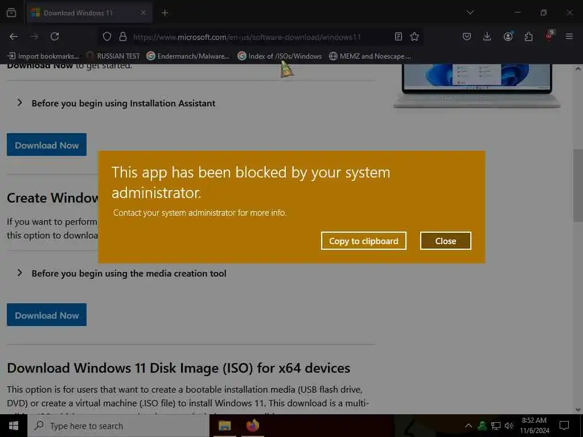Viewport: 583px width, 437px height.
Task: Toggle reader view icon
Action: pos(398,36)
